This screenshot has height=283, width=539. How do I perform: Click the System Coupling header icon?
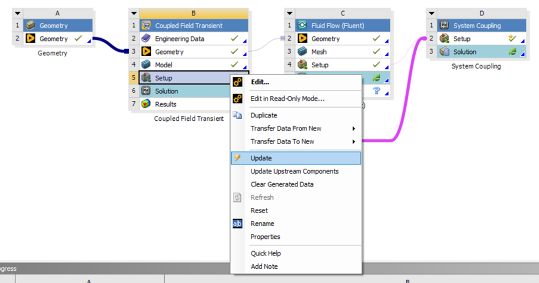444,25
